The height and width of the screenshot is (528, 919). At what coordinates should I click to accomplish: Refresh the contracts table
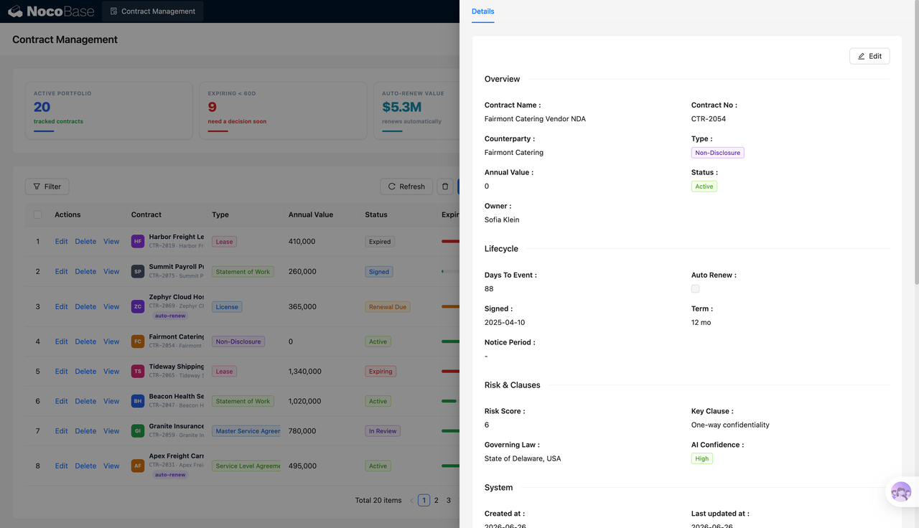click(x=406, y=187)
